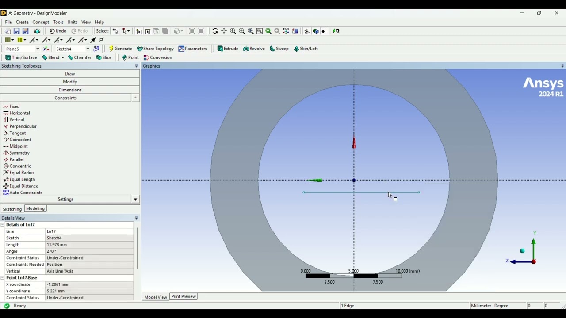Toggle the Display Plane icon

pos(306,31)
